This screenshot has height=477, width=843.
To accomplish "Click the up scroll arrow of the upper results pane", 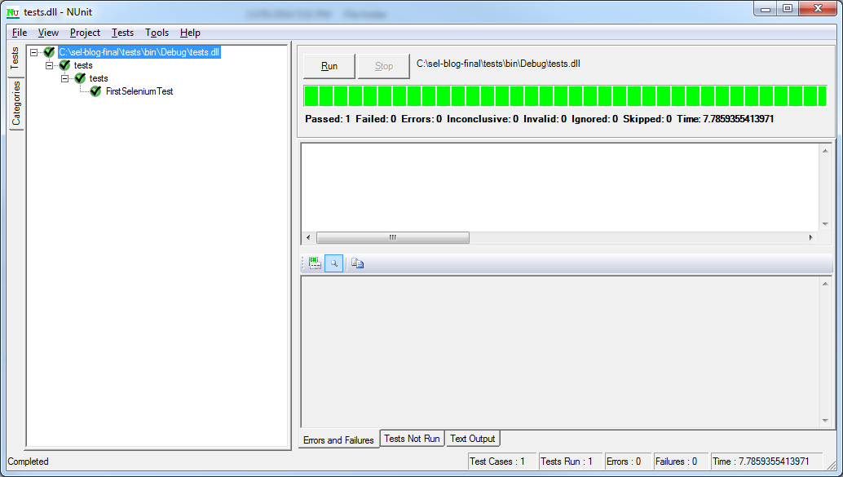I will (825, 151).
